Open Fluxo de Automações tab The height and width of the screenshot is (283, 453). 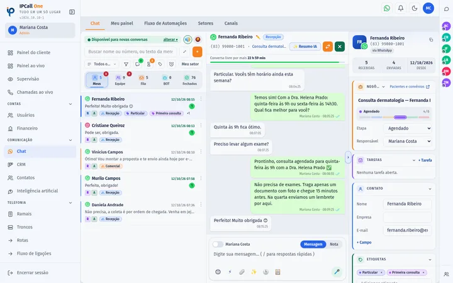coord(165,23)
